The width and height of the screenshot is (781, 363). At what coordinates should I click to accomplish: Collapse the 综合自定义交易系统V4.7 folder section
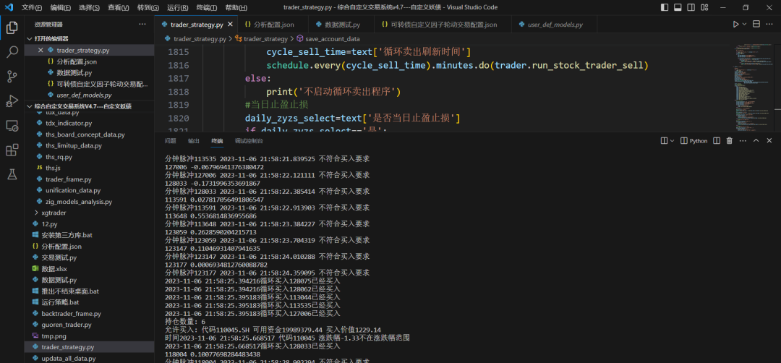89,106
